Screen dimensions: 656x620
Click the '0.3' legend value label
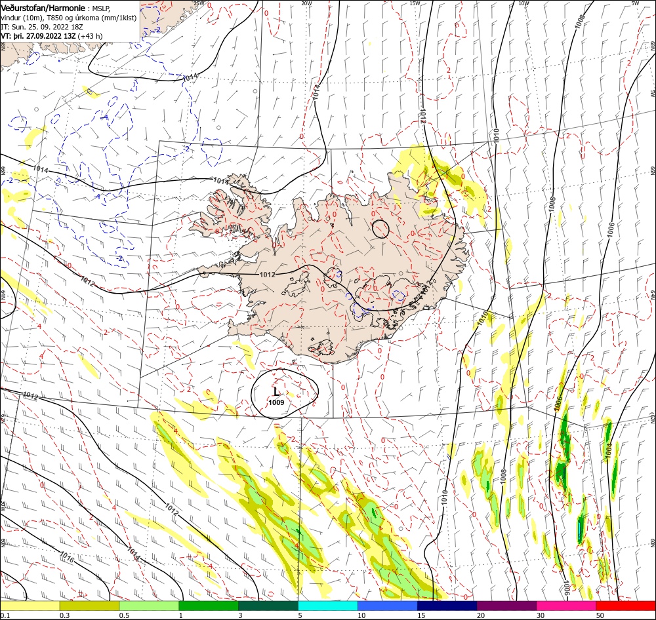tap(64, 615)
